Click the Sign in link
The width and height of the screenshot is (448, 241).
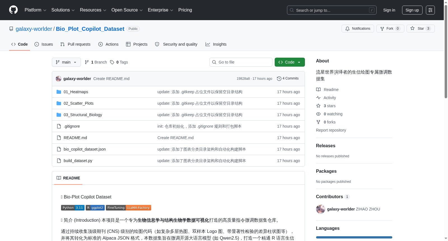389,10
